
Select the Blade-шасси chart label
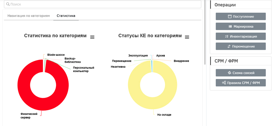coord(56,55)
